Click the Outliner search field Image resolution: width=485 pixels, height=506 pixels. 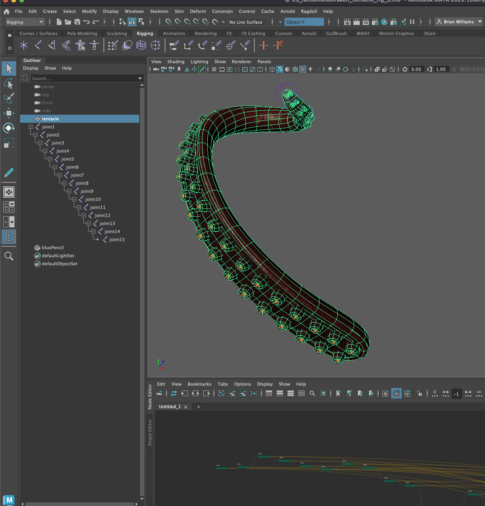(87, 78)
